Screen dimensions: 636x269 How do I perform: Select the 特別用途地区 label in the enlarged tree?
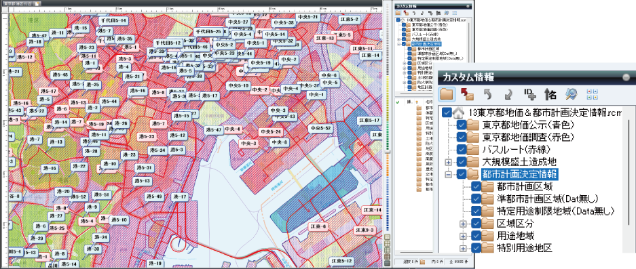click(x=525, y=248)
